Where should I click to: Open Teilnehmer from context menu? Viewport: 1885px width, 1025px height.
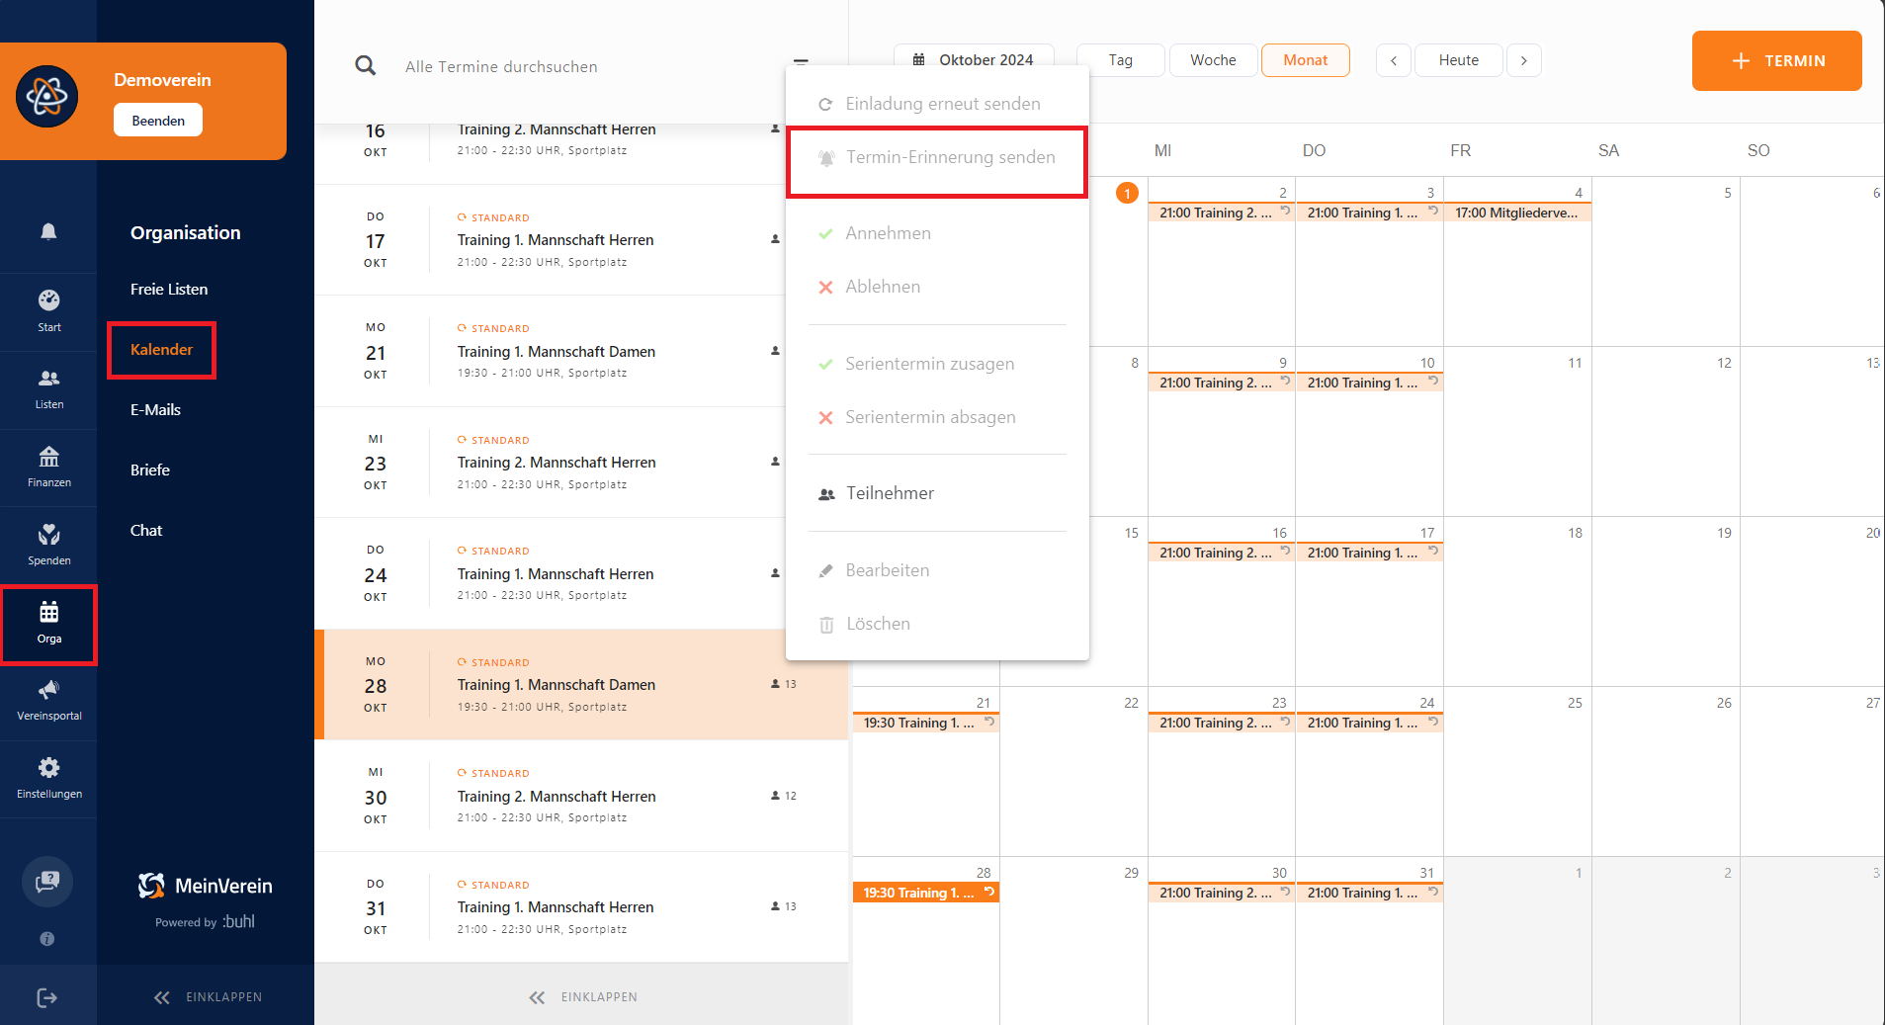point(937,493)
